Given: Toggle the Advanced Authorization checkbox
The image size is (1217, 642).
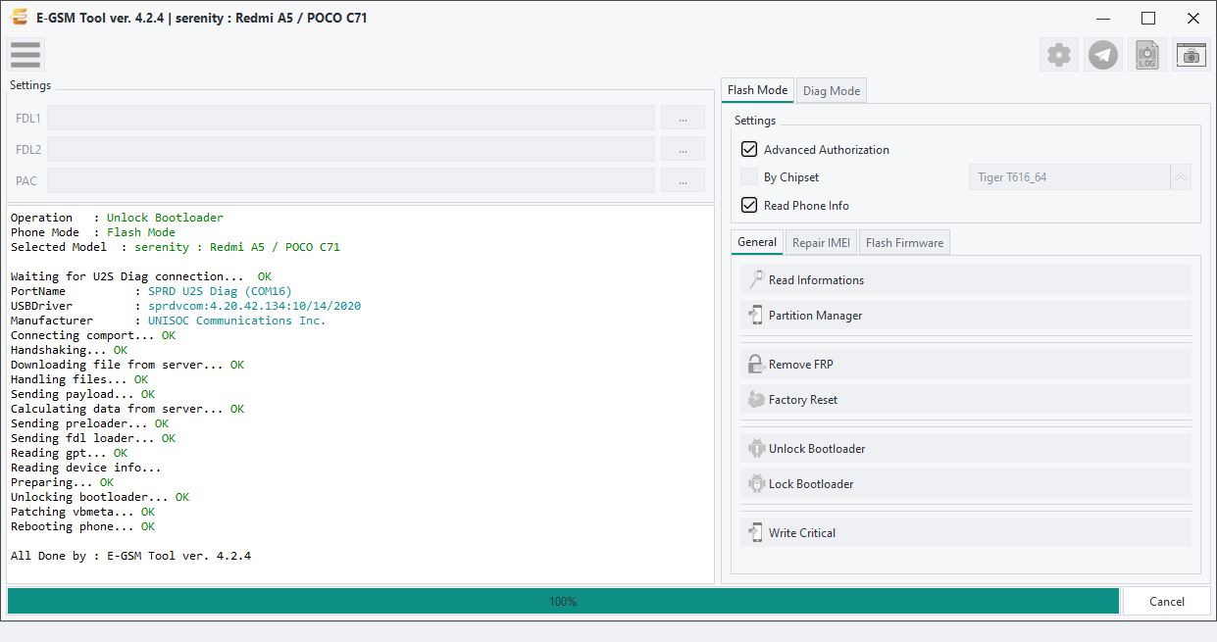Looking at the screenshot, I should 749,149.
